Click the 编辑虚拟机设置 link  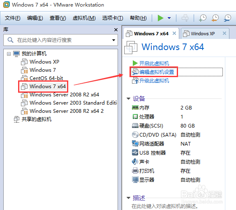(x=157, y=72)
